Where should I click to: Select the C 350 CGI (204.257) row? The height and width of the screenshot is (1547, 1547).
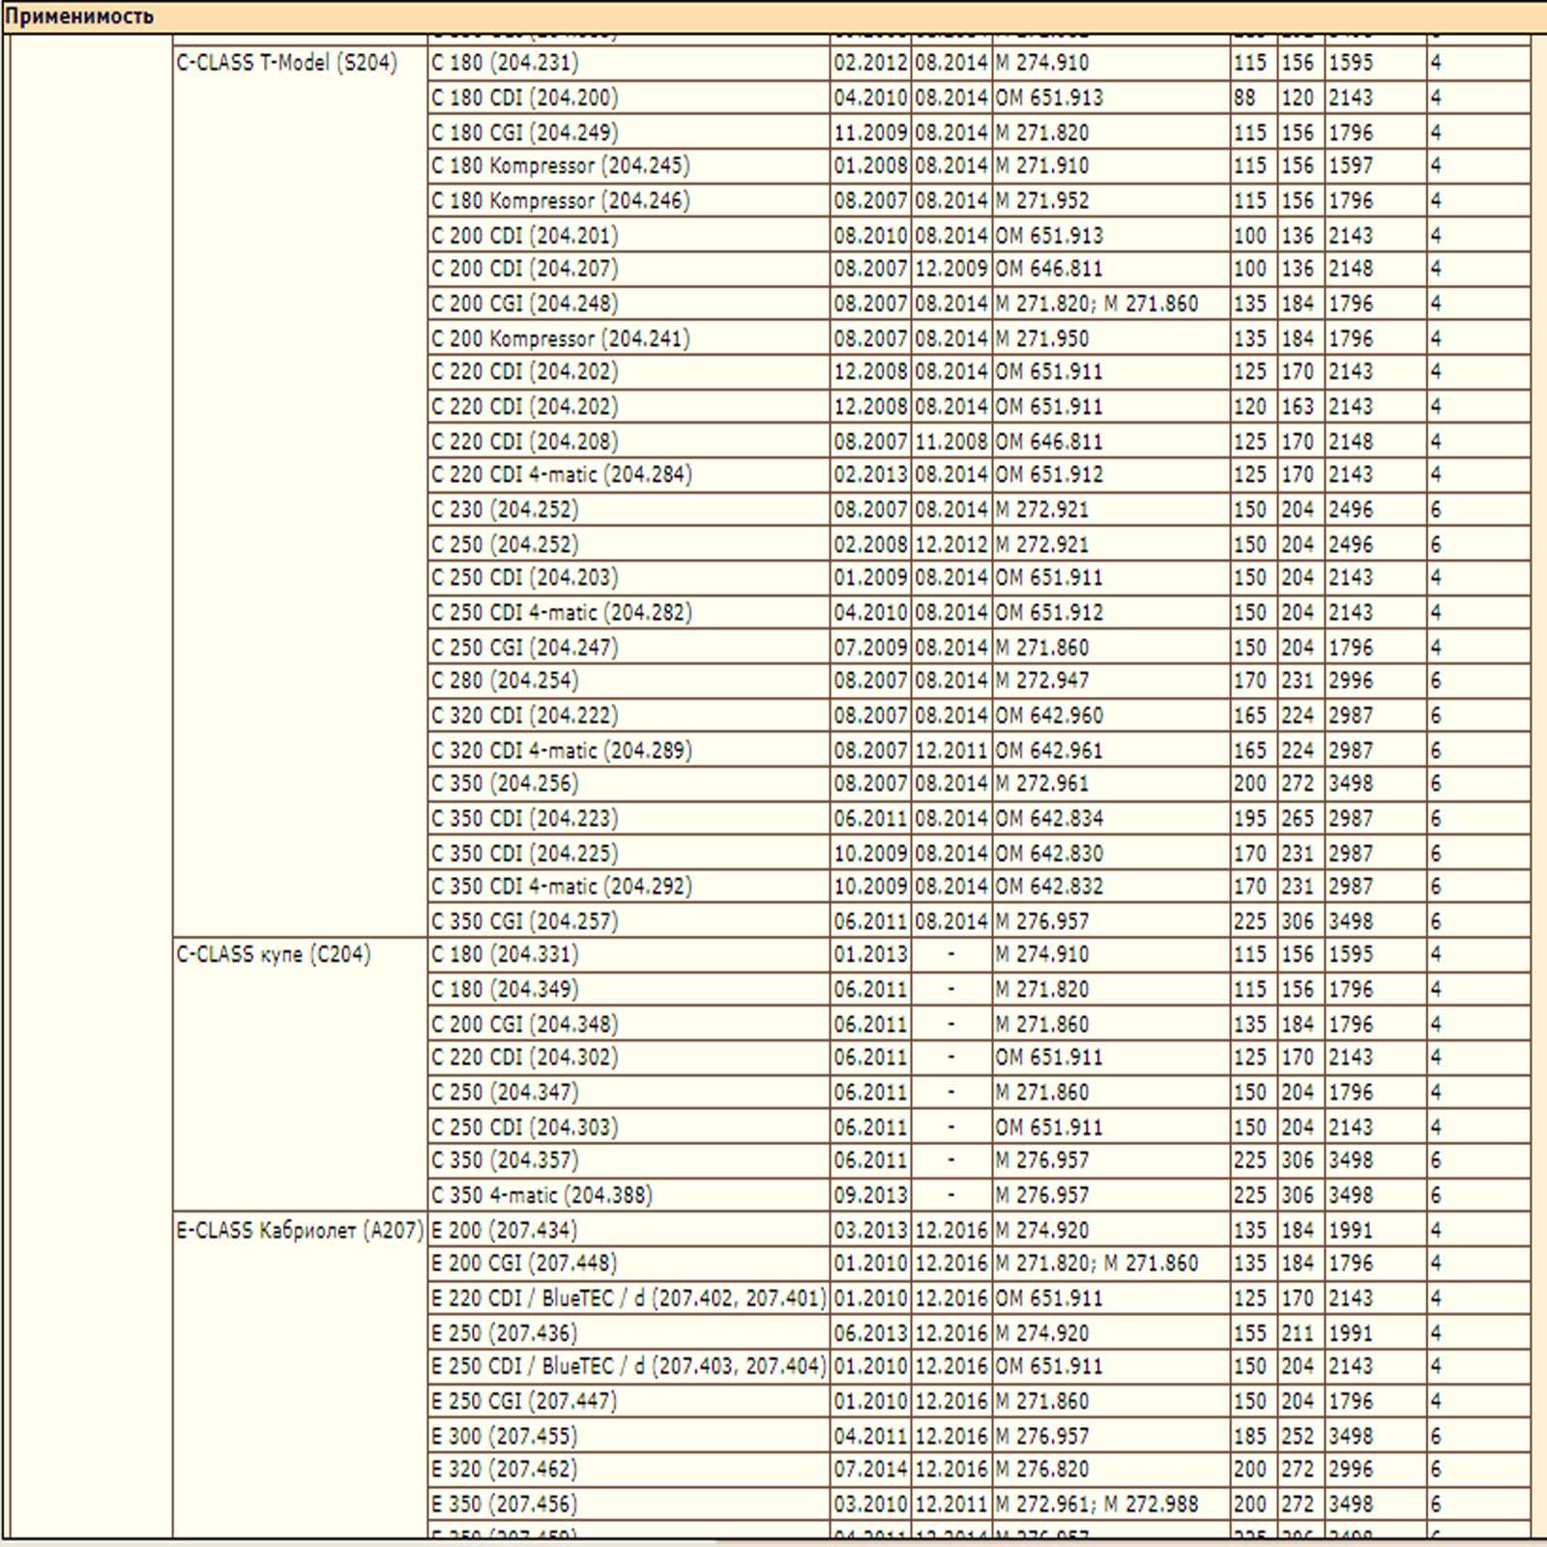(x=525, y=921)
